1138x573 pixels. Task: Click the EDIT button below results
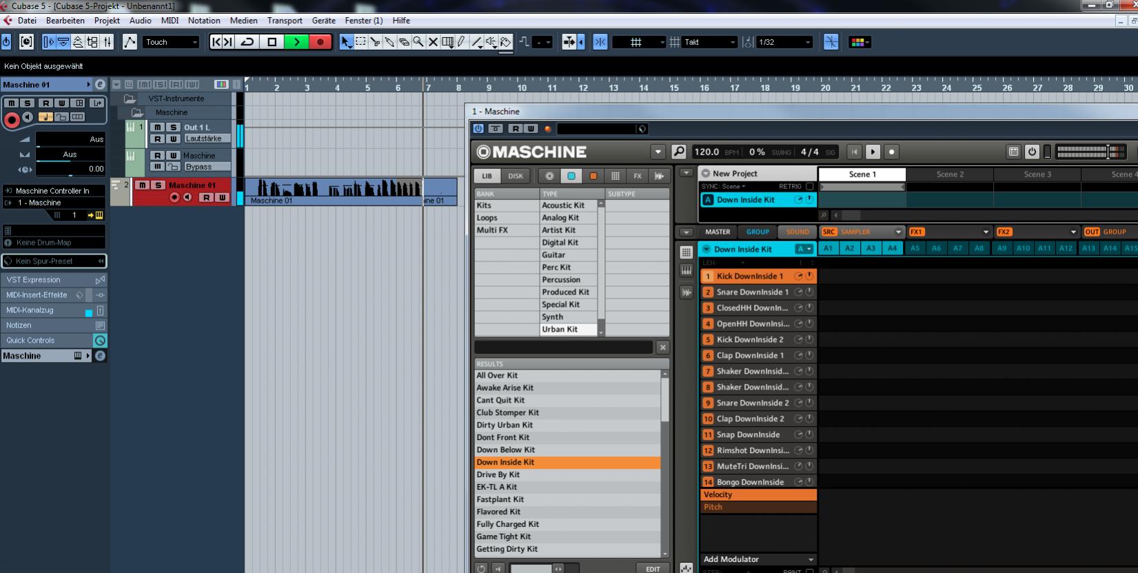pos(652,569)
